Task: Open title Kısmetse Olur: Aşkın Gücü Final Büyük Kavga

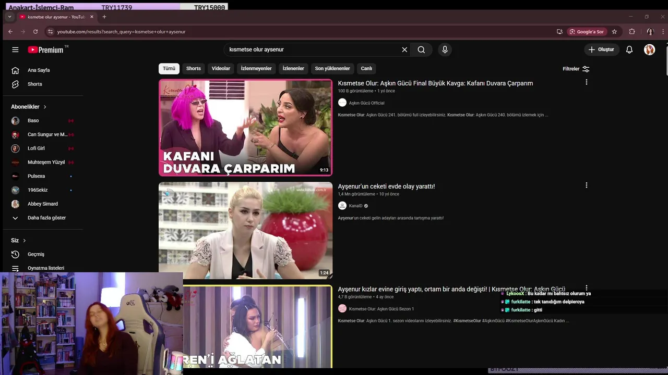Action: 435,83
